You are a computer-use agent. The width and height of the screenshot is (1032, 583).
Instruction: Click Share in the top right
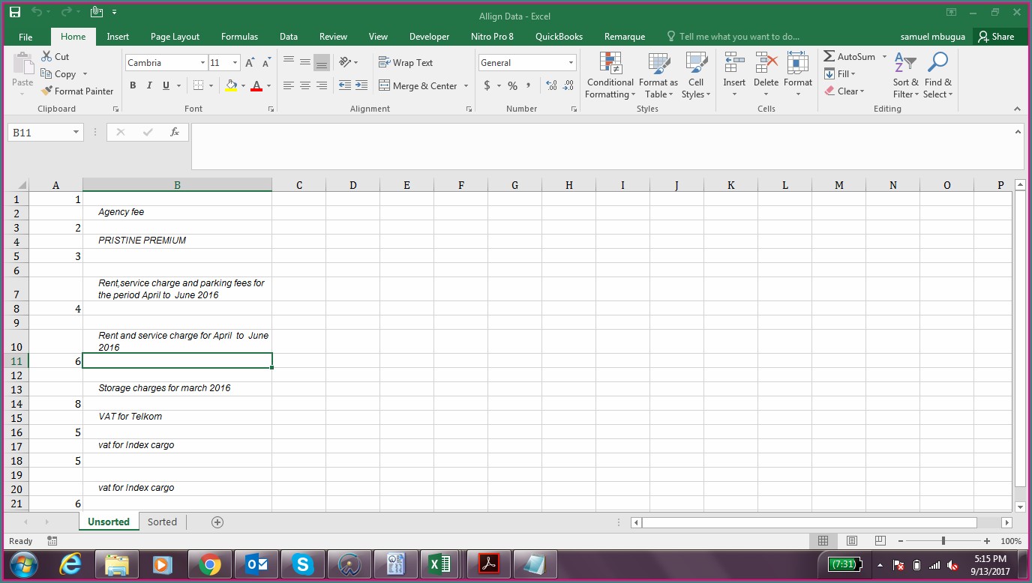click(x=995, y=37)
